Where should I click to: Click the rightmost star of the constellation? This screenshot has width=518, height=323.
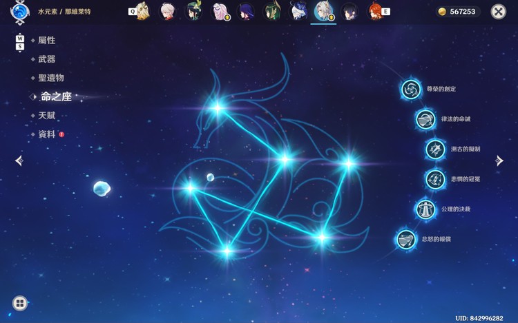(x=348, y=163)
